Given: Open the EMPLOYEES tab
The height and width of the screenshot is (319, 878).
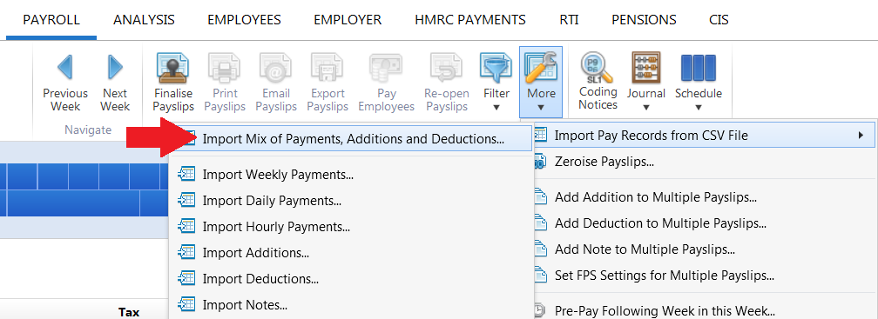Looking at the screenshot, I should [x=244, y=20].
